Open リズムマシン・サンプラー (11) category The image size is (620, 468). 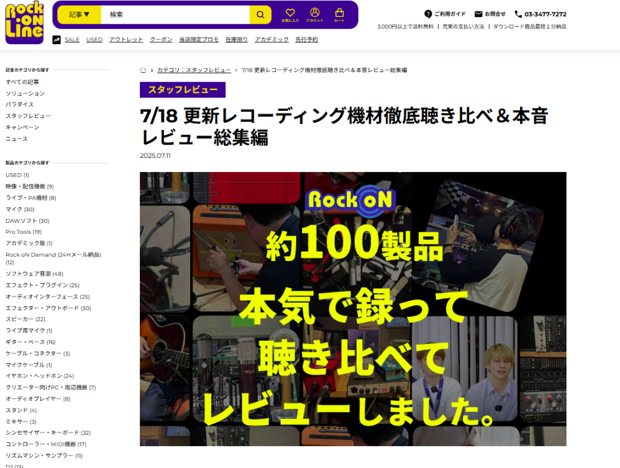tap(44, 456)
